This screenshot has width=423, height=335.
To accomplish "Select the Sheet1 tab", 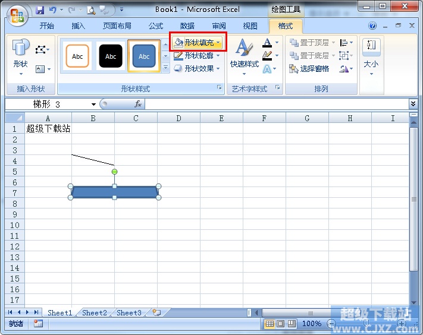I will click(x=60, y=312).
